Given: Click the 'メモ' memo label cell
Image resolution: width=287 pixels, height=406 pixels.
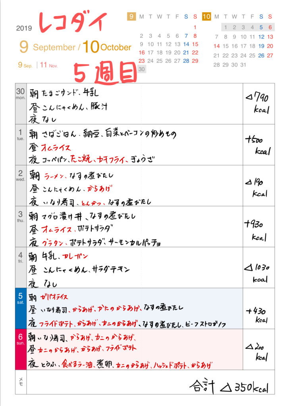Looking at the screenshot, I should coord(21,382).
